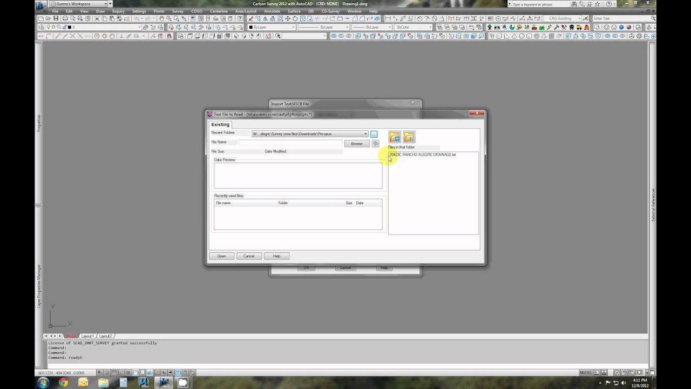This screenshot has height=389, width=691.
Task: Open the ByLayer color control dropdown
Action: coord(294,27)
